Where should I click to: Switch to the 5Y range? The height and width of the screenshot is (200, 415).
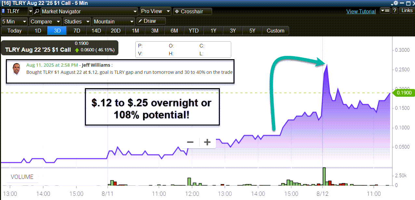(252, 31)
